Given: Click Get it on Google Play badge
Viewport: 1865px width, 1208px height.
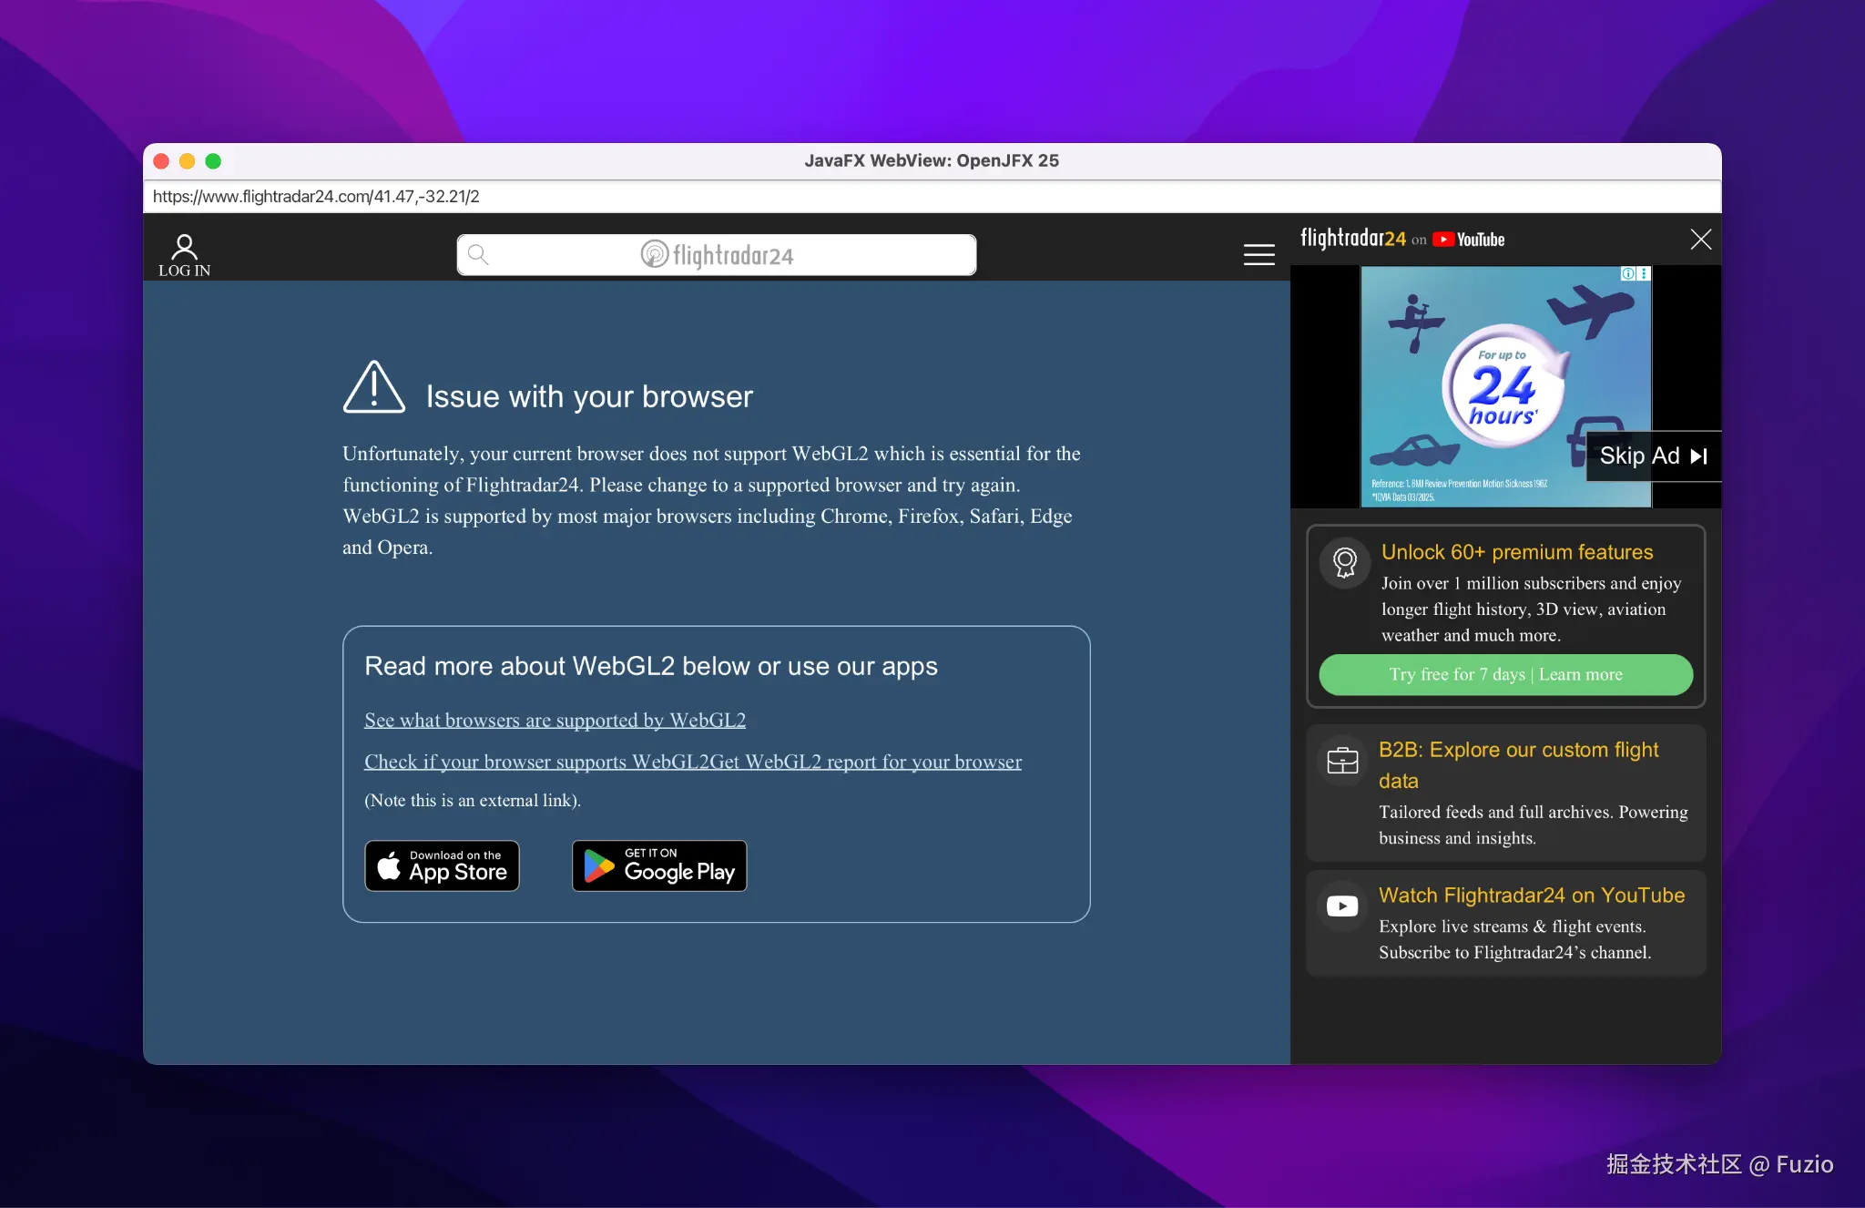Looking at the screenshot, I should 659,865.
